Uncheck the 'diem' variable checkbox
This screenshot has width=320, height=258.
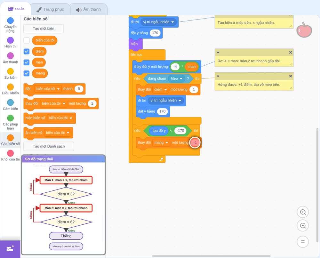(x=27, y=51)
